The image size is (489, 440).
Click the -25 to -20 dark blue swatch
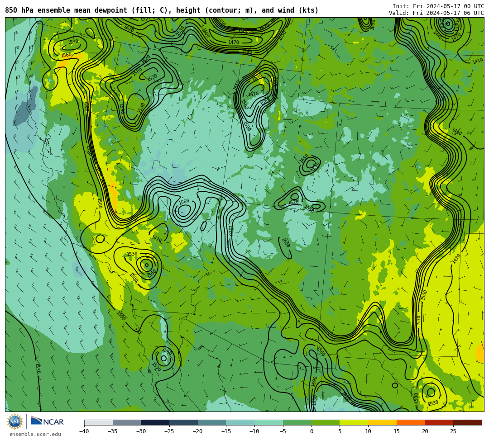pyautogui.click(x=184, y=422)
